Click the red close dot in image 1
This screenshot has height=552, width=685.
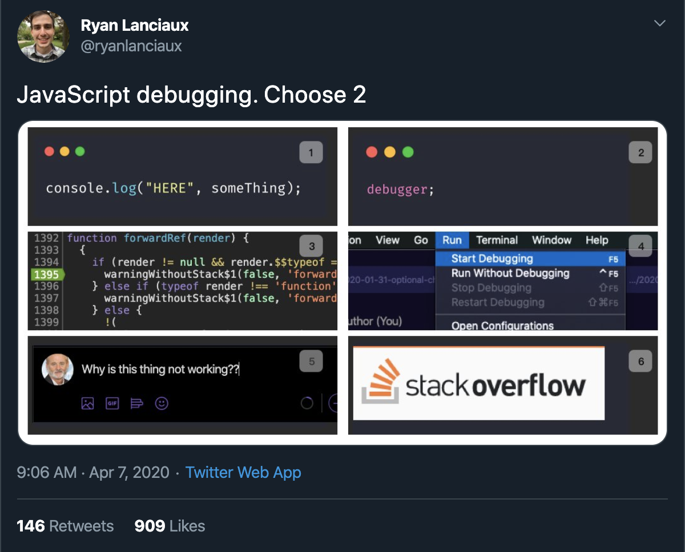(x=49, y=152)
